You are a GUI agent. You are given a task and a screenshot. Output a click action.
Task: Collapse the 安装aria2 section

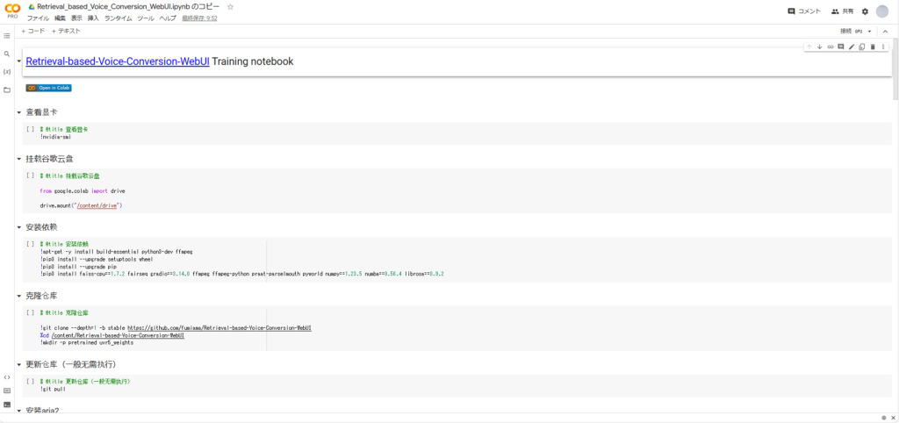[x=19, y=411]
